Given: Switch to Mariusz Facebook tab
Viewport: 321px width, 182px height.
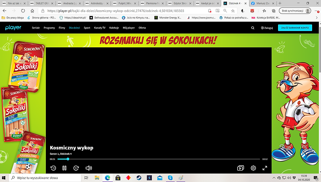Looking at the screenshot, I should coord(263,3).
